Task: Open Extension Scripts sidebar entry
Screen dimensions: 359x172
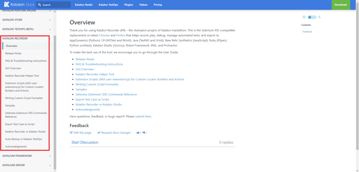Action: pyautogui.click(x=24, y=87)
